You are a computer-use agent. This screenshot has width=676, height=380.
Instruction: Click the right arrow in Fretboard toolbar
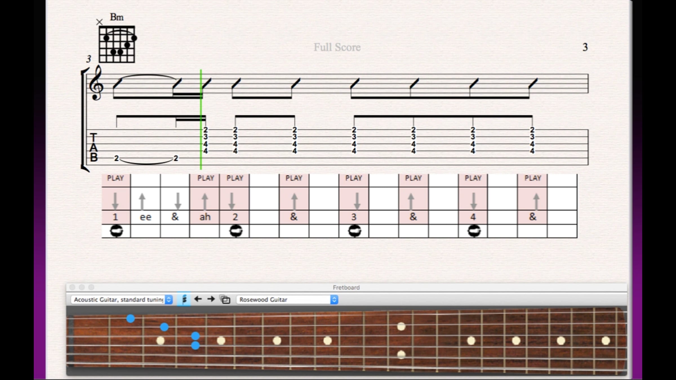click(x=211, y=299)
